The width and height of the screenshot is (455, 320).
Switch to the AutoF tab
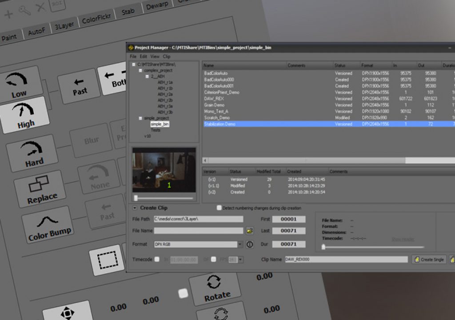coord(36,31)
